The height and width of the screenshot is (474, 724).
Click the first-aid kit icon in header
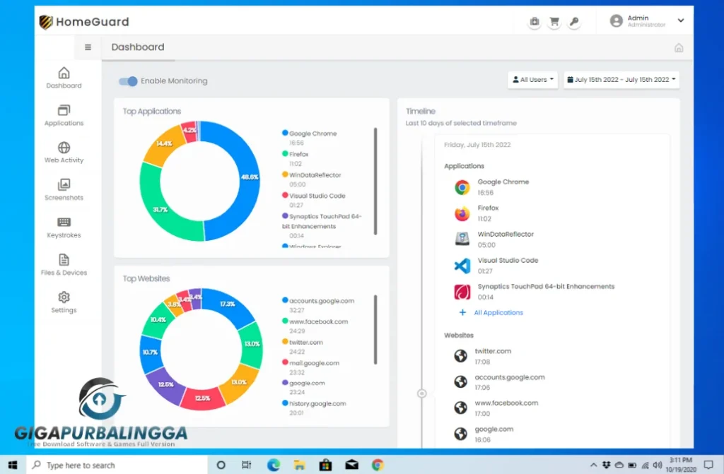535,22
